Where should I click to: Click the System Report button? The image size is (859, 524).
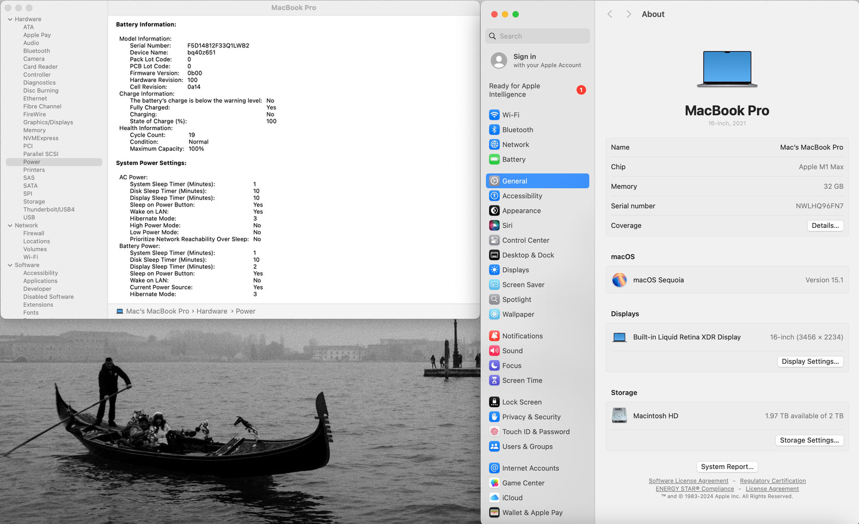pyautogui.click(x=726, y=467)
